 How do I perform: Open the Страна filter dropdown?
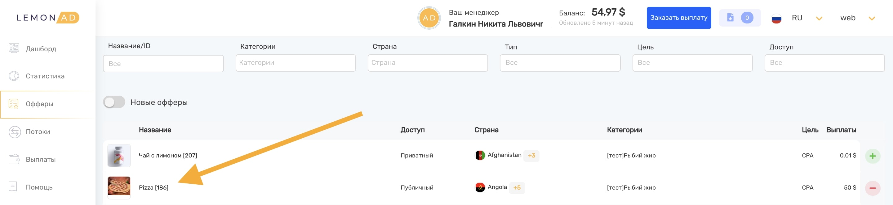click(x=428, y=63)
